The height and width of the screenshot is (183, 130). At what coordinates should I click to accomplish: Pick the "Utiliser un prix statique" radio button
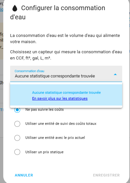(x=17, y=152)
